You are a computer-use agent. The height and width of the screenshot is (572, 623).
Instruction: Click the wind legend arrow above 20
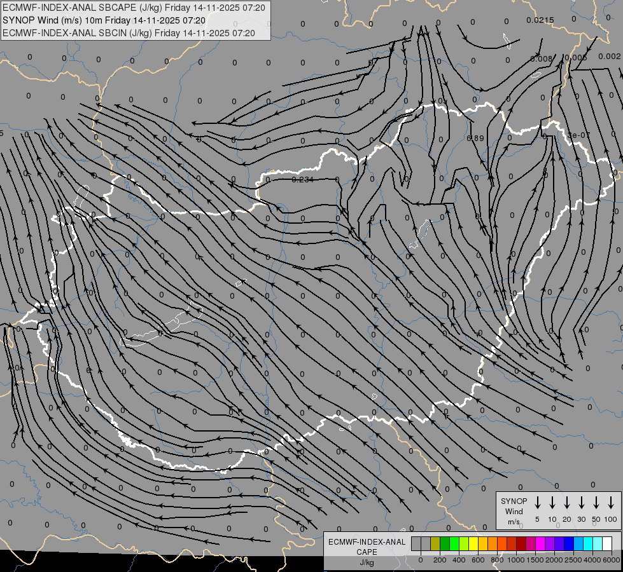(x=567, y=503)
